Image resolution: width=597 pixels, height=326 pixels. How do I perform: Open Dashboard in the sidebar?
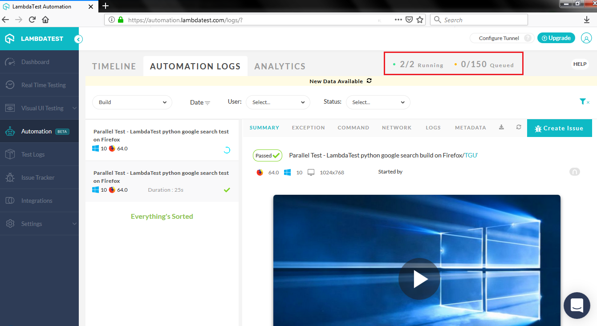pos(39,62)
